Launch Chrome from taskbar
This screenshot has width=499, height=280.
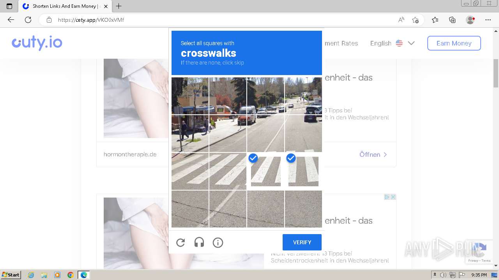[x=70, y=275]
